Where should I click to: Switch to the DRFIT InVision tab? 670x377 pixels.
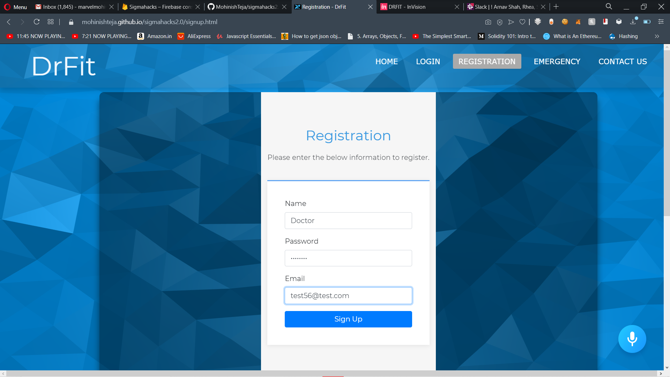[x=407, y=7]
